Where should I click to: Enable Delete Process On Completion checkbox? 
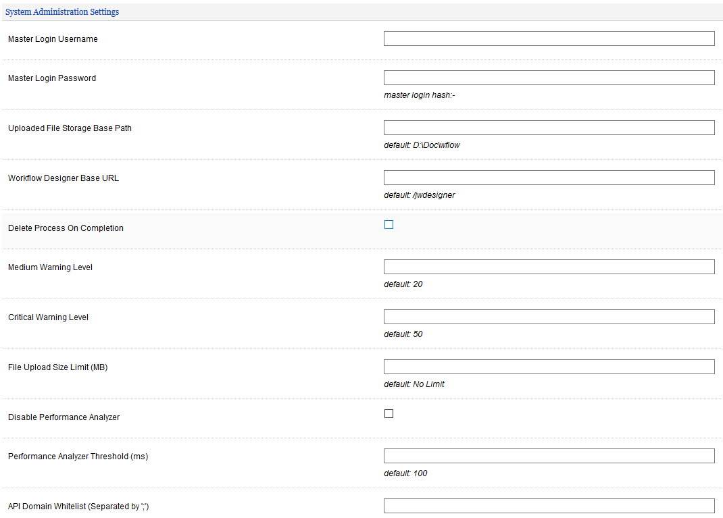coord(389,225)
